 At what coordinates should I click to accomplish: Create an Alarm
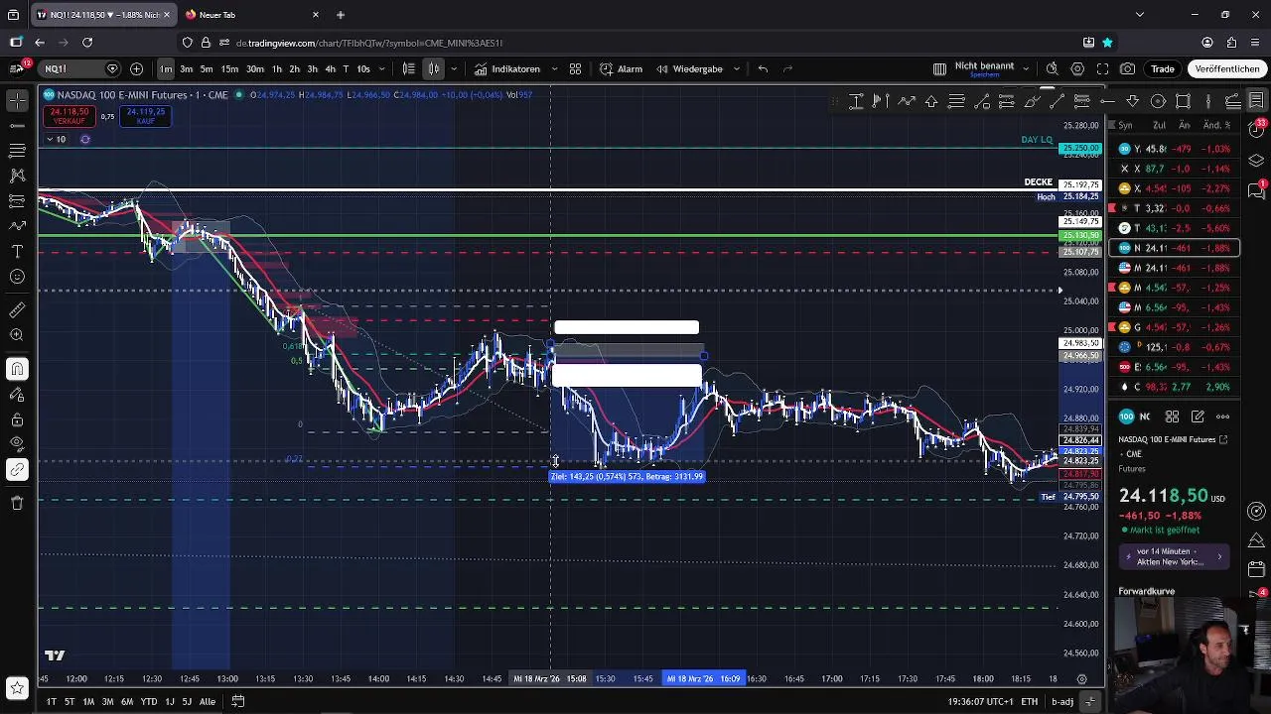[621, 68]
